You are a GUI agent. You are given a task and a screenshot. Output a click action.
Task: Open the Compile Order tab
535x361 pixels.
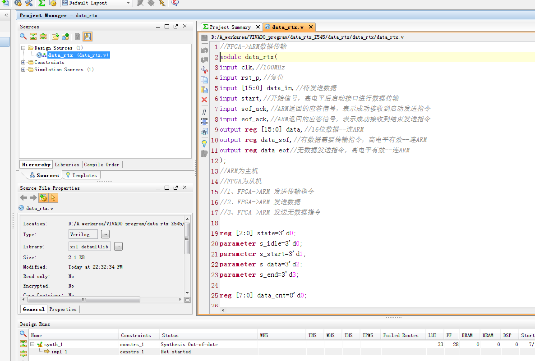pos(101,165)
